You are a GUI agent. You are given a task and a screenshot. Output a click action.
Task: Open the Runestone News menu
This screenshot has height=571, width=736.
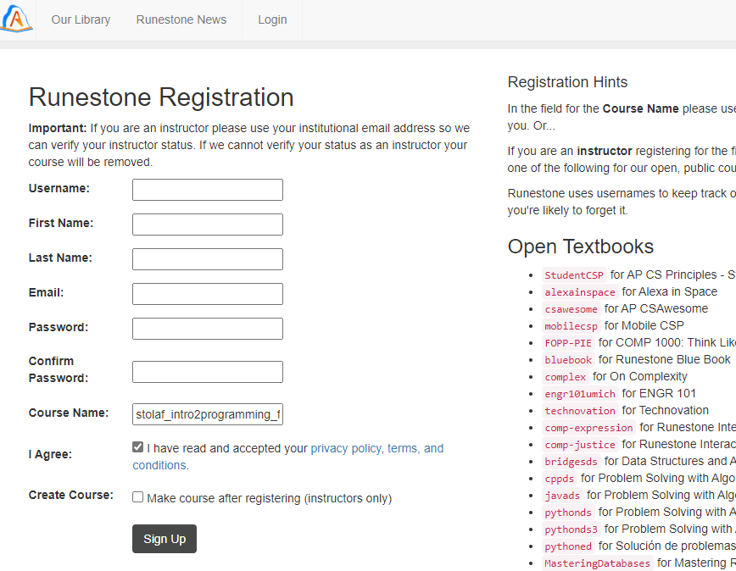[x=181, y=19]
